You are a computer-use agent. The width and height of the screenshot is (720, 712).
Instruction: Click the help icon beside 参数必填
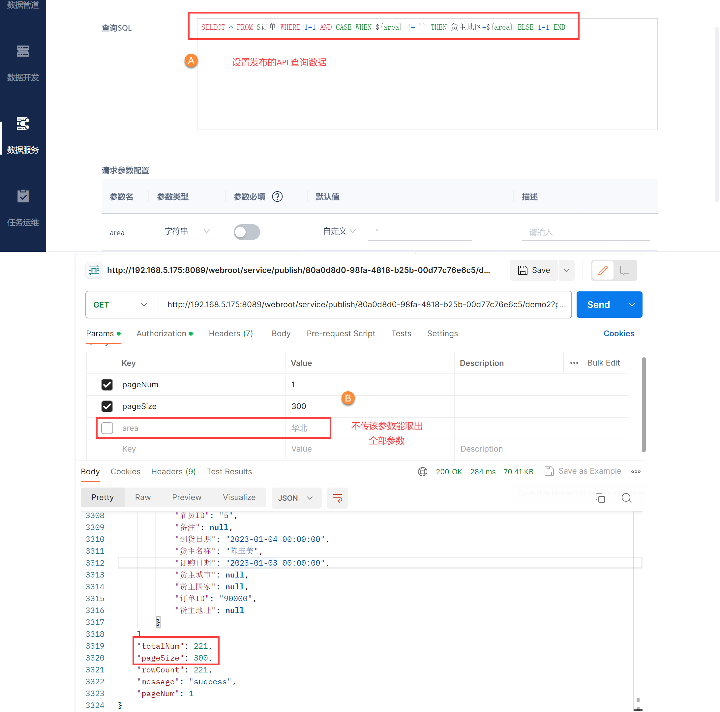tap(277, 196)
